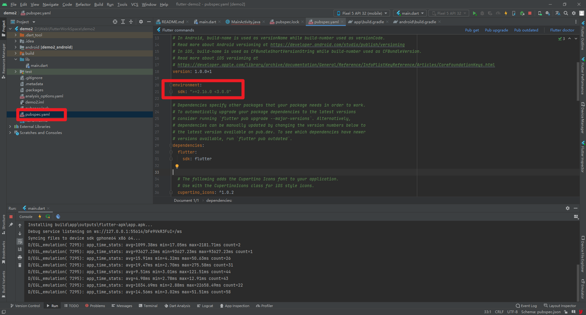Open Search Everywhere magnifier icon
Viewport: 586px width, 315px height.
pyautogui.click(x=566, y=13)
